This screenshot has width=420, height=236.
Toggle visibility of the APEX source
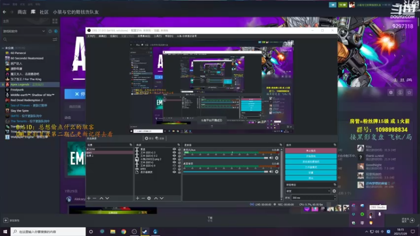coord(174,169)
